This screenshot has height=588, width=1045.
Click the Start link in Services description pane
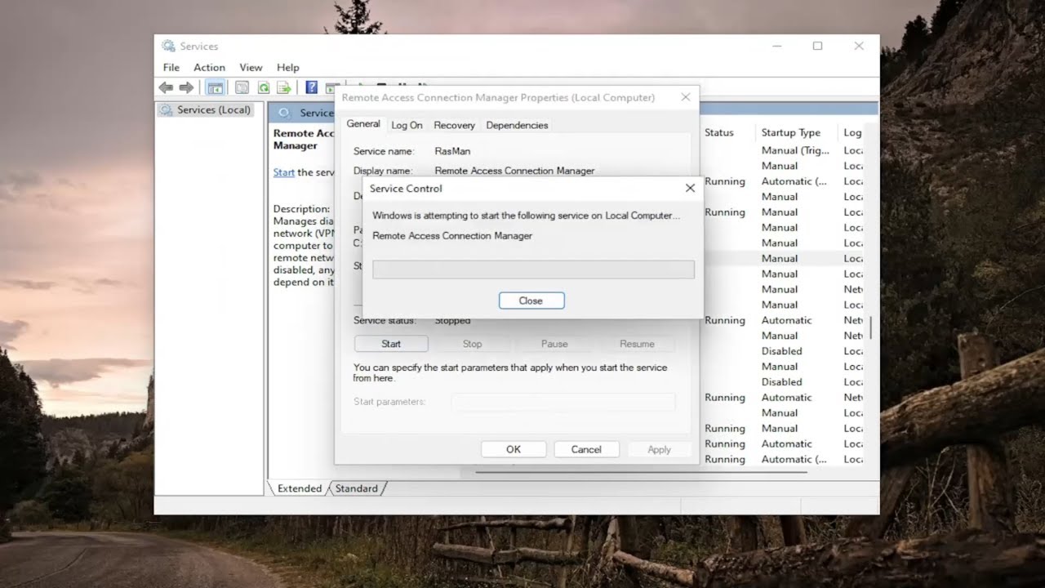(284, 172)
